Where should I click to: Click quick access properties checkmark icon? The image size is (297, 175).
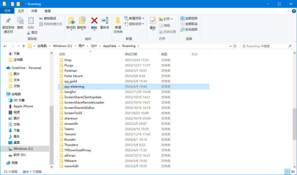[13, 4]
